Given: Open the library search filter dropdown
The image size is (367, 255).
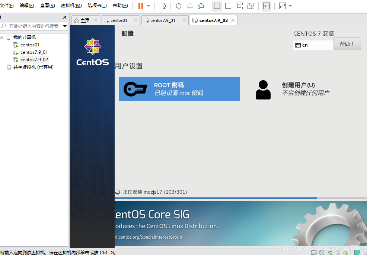Looking at the screenshot, I should tap(65, 26).
